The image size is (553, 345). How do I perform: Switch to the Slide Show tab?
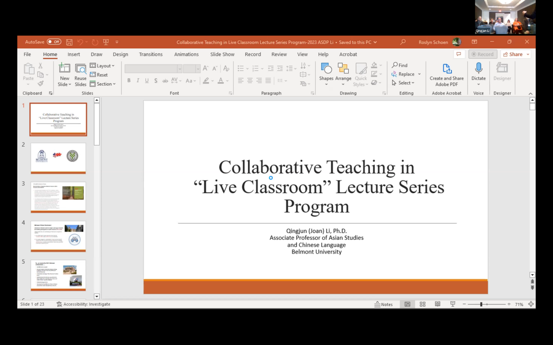tap(222, 54)
